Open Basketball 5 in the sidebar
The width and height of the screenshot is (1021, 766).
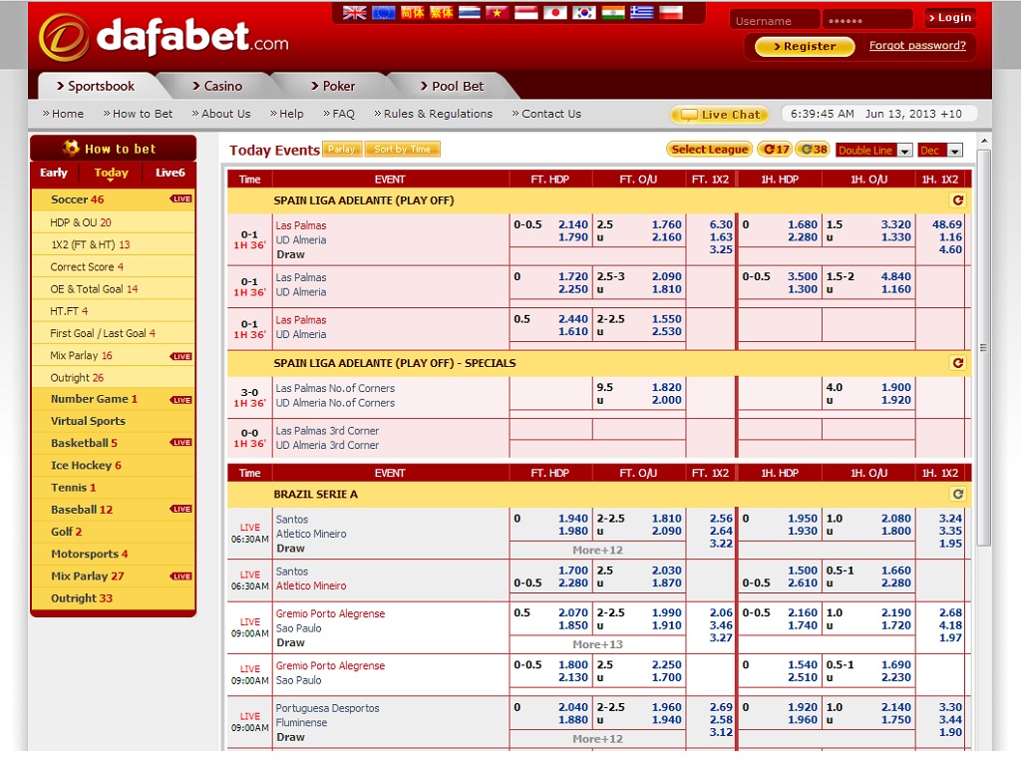(x=114, y=444)
